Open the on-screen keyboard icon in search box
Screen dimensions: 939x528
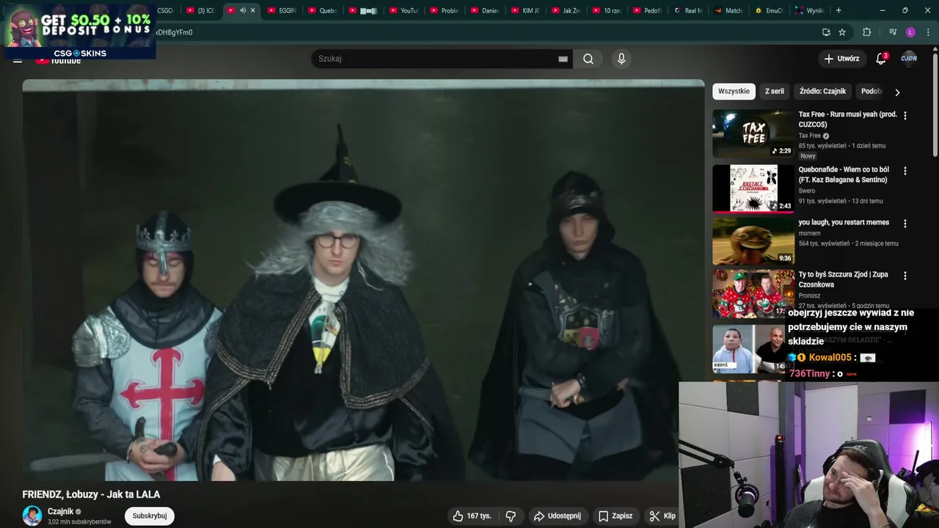tap(563, 59)
